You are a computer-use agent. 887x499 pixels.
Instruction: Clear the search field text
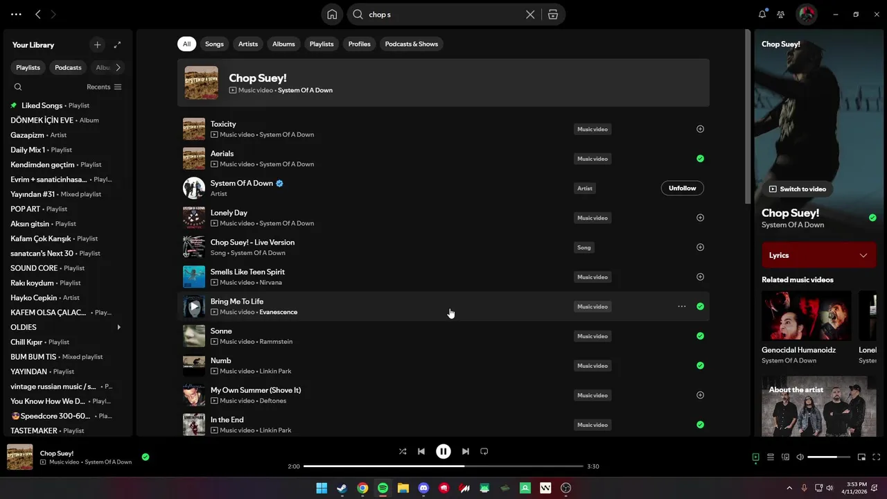530,15
